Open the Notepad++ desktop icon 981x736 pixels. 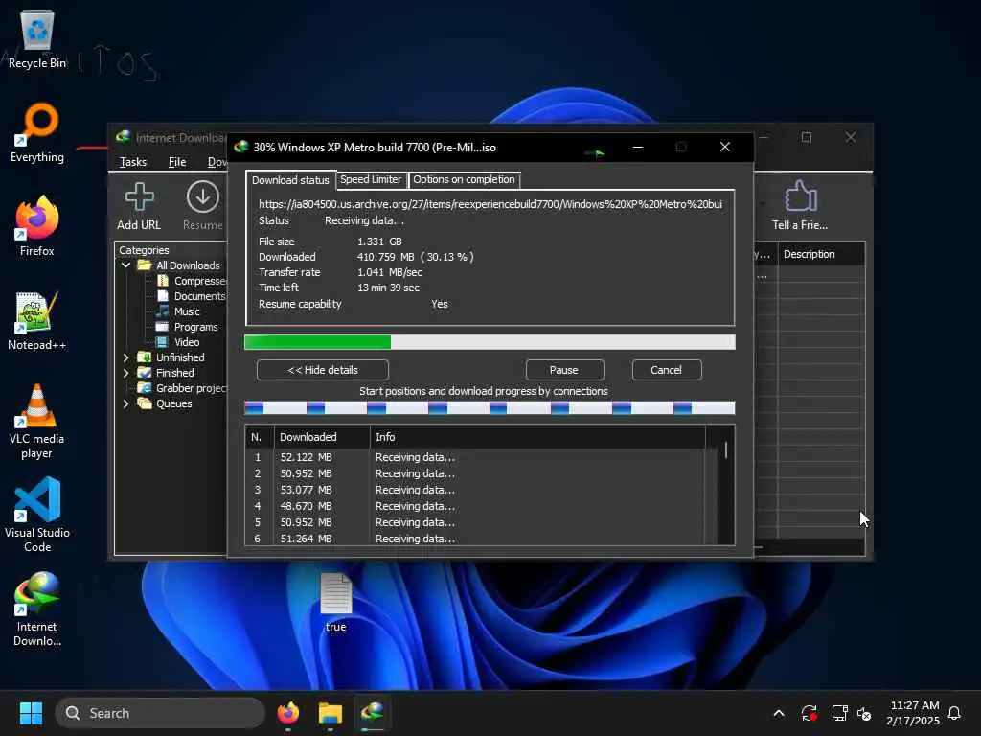pos(37,320)
